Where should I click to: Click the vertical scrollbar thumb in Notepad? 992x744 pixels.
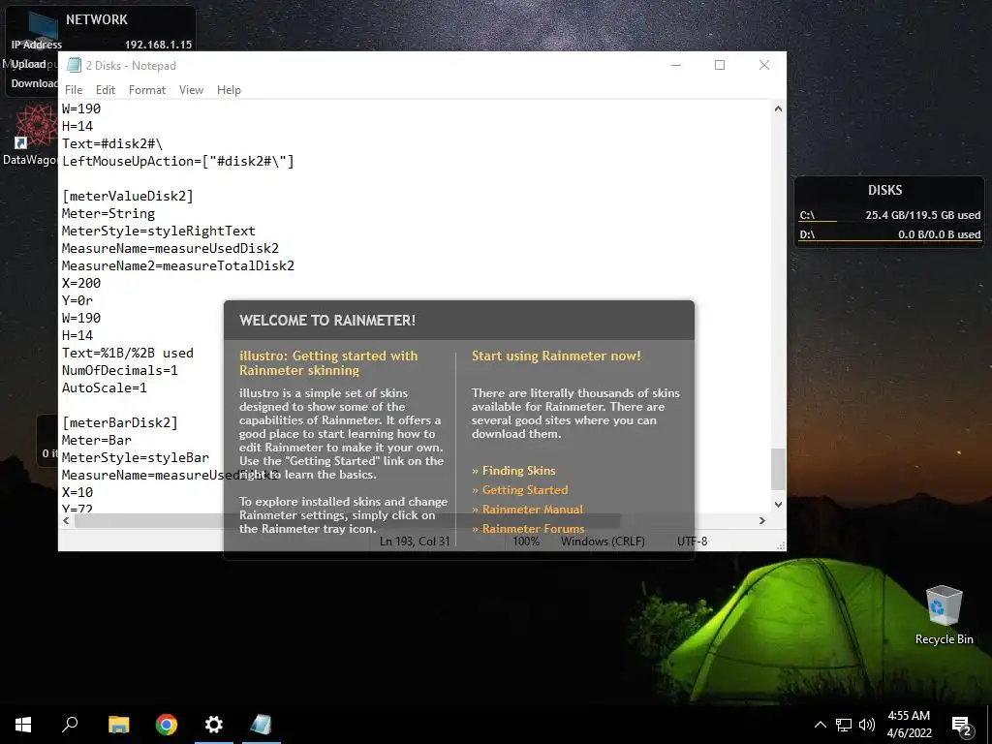coord(778,469)
